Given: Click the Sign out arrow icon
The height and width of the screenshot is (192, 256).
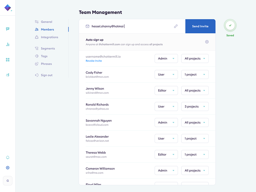Looking at the screenshot, I should point(36,75).
